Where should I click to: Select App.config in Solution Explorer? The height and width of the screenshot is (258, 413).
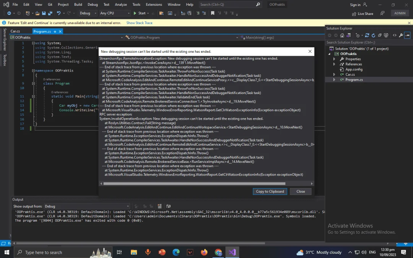click(354, 69)
